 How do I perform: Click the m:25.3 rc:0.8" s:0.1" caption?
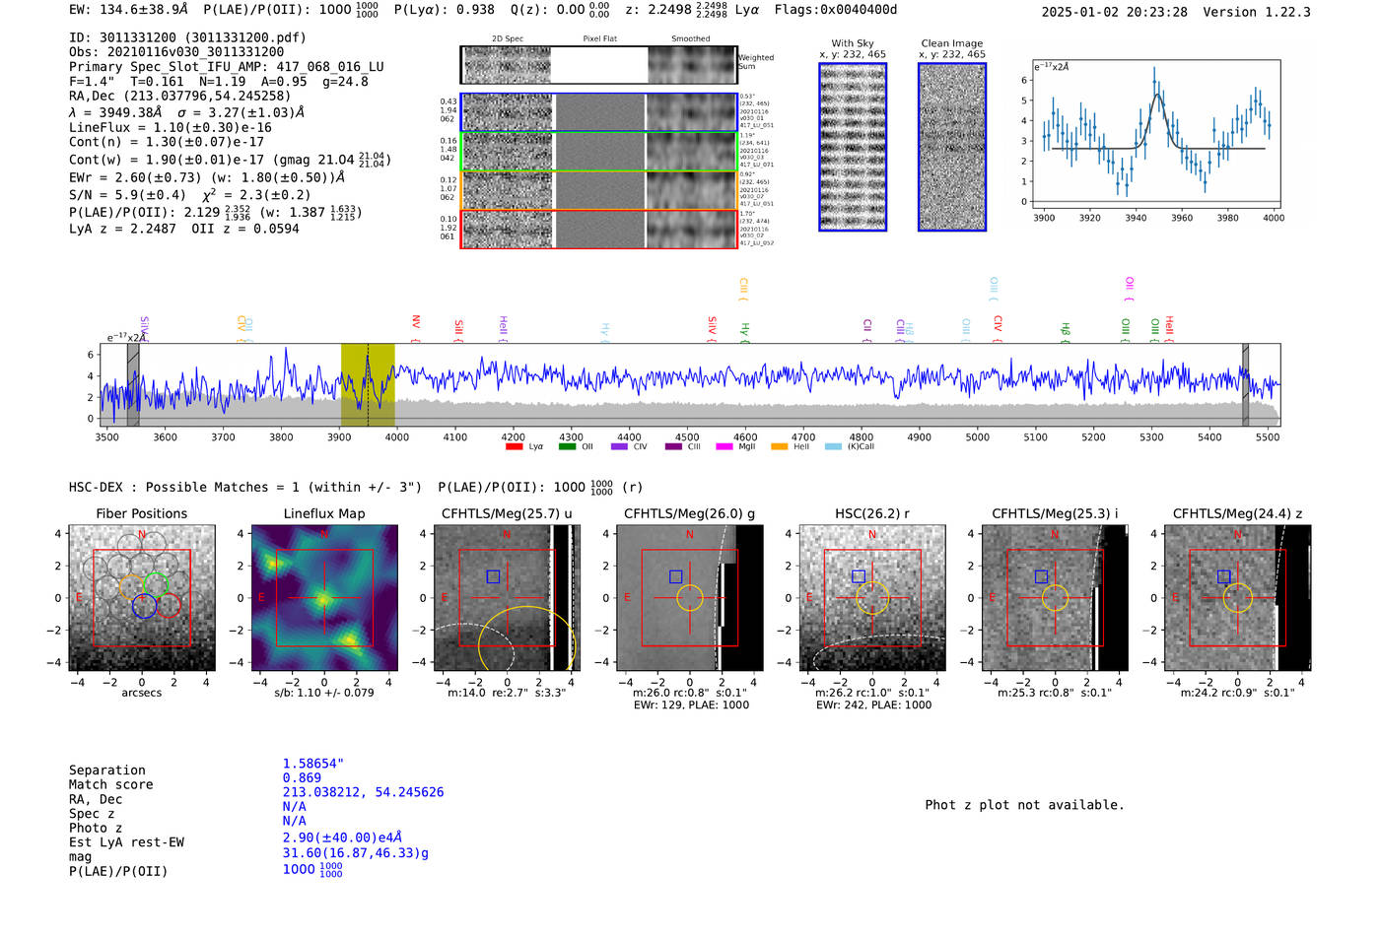(x=1055, y=693)
